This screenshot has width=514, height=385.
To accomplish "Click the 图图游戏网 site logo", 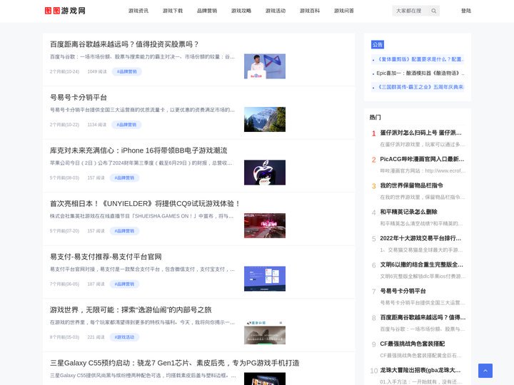I will pos(65,11).
